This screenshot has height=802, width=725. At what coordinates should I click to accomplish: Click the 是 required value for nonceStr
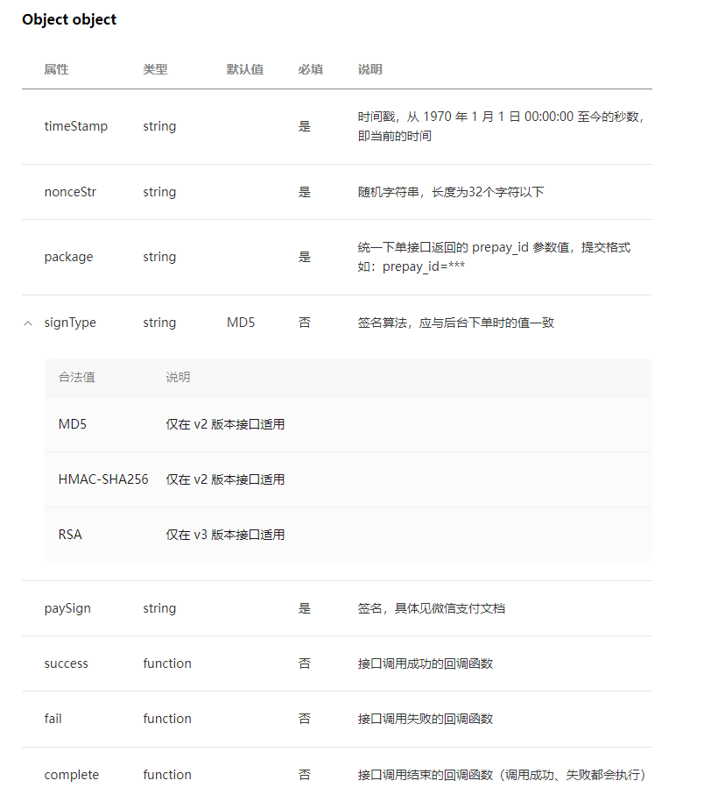click(x=305, y=192)
